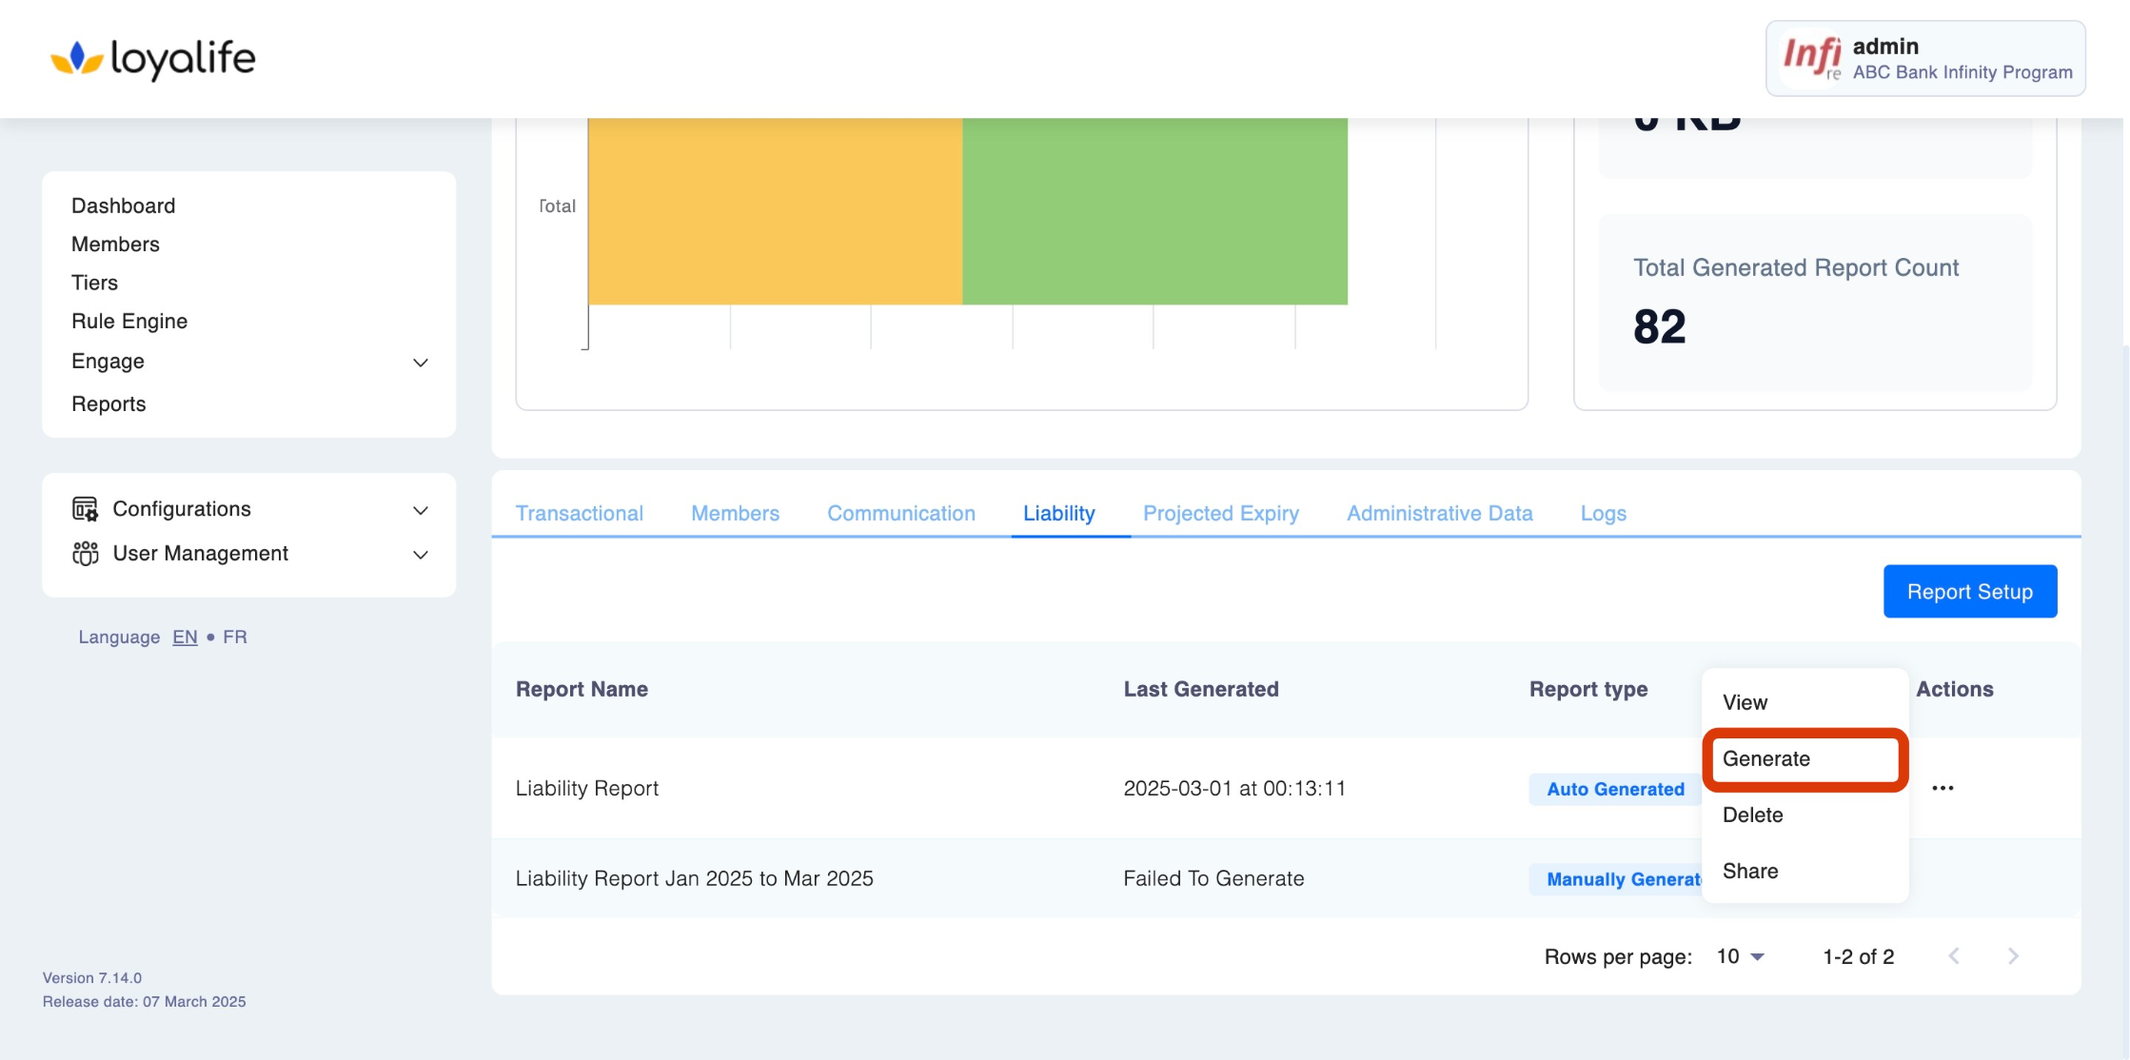
Task: Click the loyalife logo icon
Action: (76, 59)
